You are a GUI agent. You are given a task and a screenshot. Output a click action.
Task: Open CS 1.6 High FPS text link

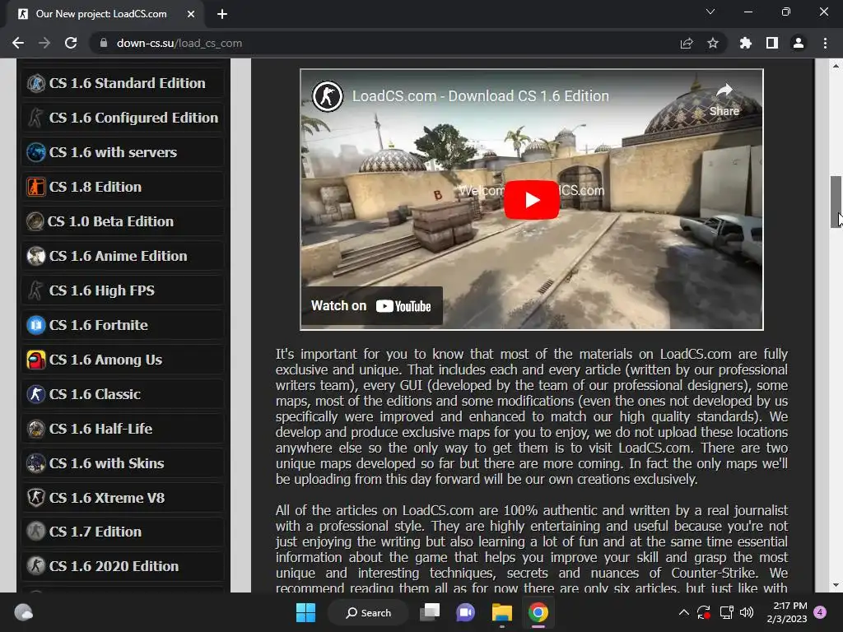tap(101, 290)
